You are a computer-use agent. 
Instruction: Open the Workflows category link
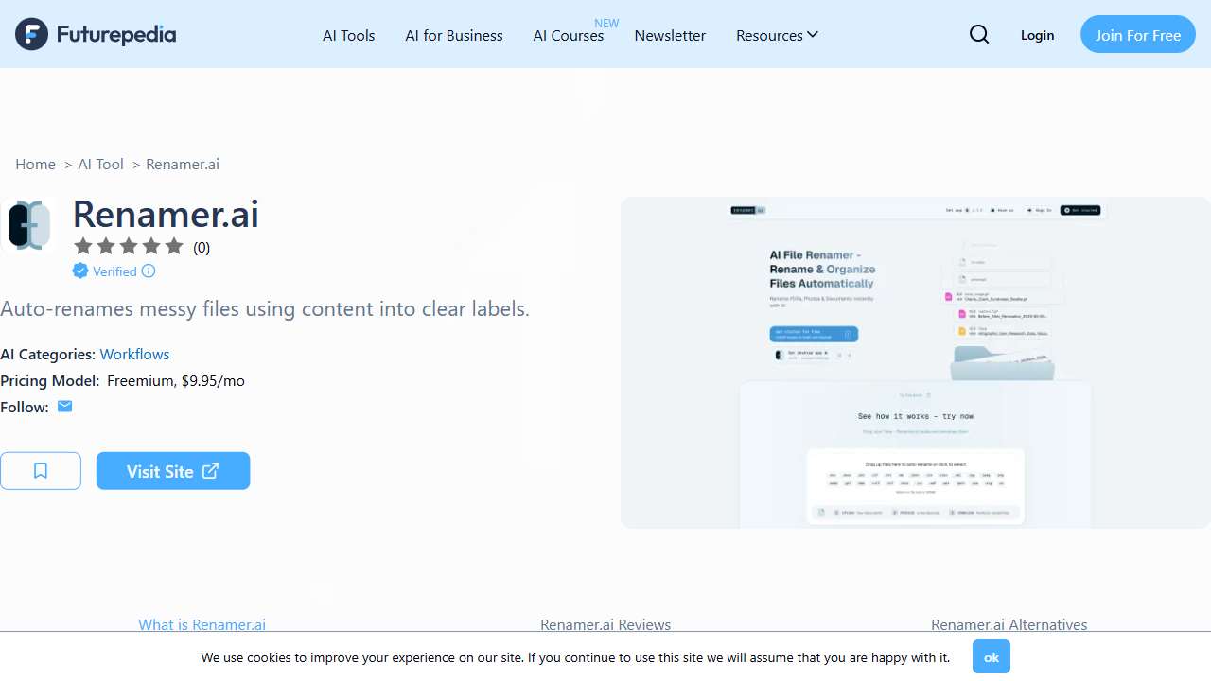point(133,354)
